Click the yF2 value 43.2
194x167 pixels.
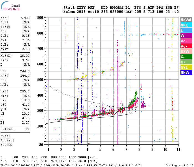click(26, 105)
